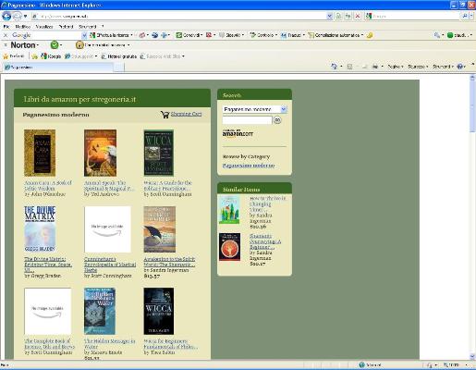Open The Hidden Messages in Water link

point(110,344)
